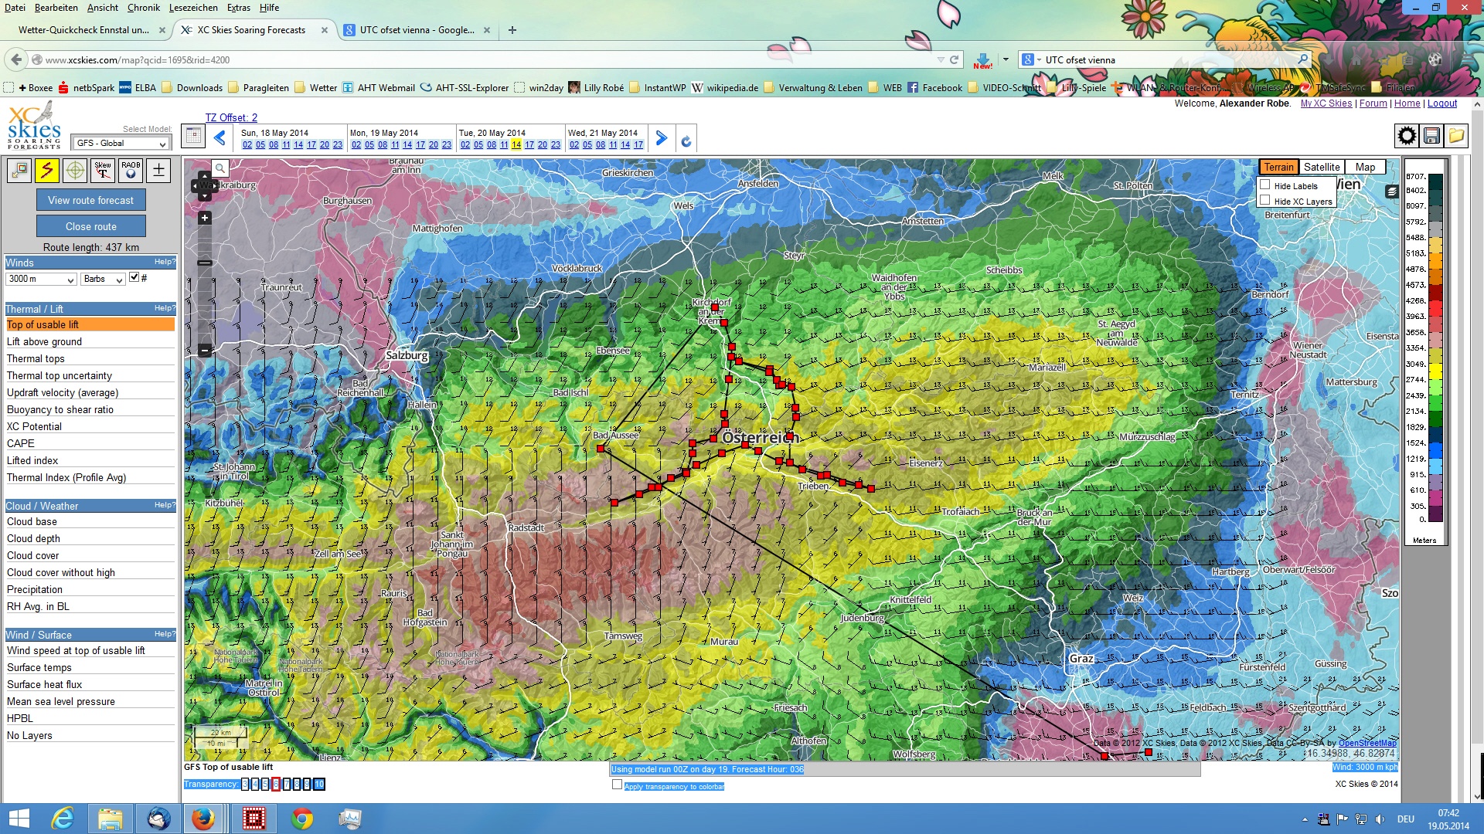This screenshot has width=1484, height=834.
Task: Click the Close route button
Action: [91, 226]
